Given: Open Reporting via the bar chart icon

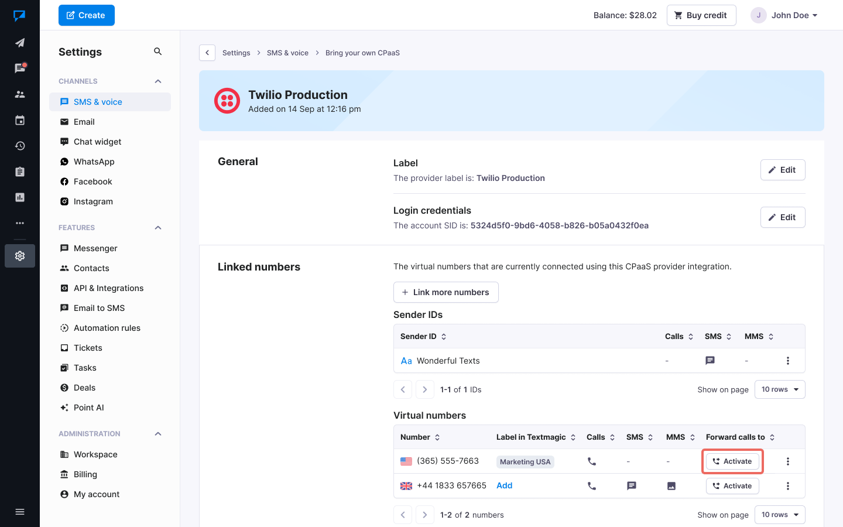Looking at the screenshot, I should point(20,197).
